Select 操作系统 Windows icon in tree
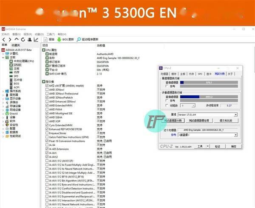The height and width of the screenshot is (208, 255). 7,91
